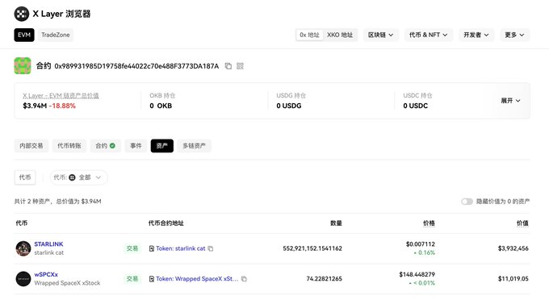Click the STARLINK token logo

(23, 248)
